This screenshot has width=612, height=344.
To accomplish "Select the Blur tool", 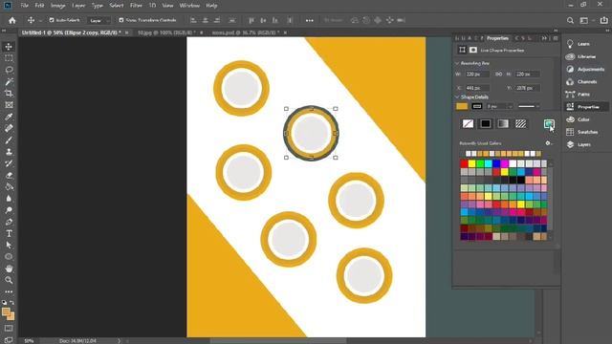I will pos(9,199).
